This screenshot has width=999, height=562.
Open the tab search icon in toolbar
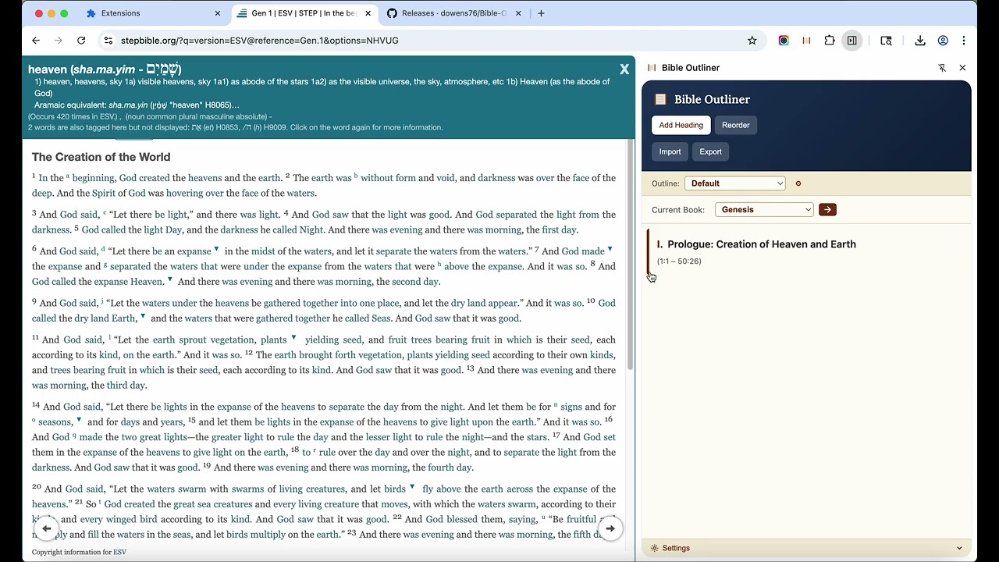point(886,41)
